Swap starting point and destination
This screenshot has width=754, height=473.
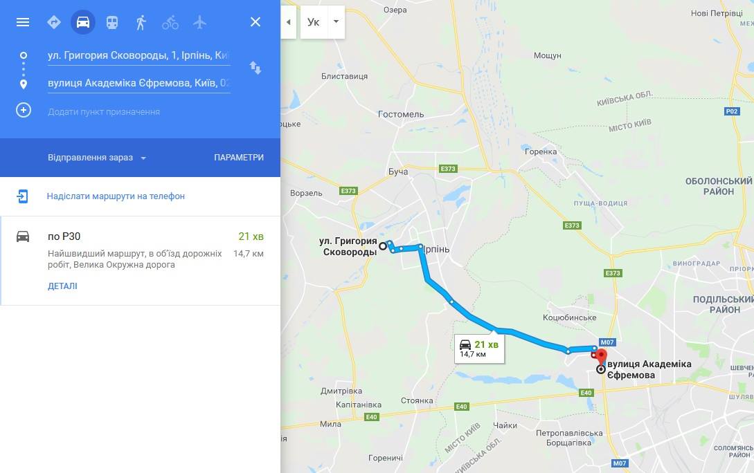click(x=255, y=68)
